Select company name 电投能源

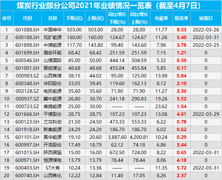(53, 91)
